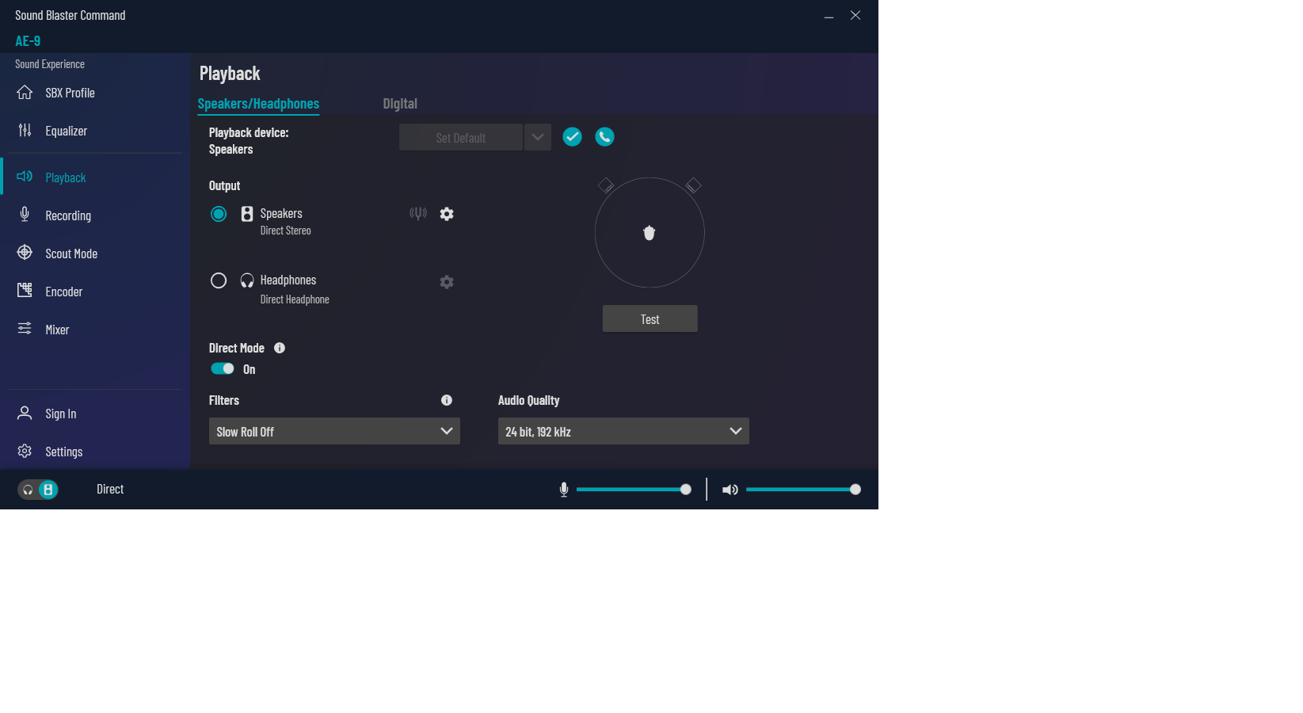Screen dimensions: 1303x713
Task: Click the Playback speaker icon in sidebar
Action: click(25, 177)
